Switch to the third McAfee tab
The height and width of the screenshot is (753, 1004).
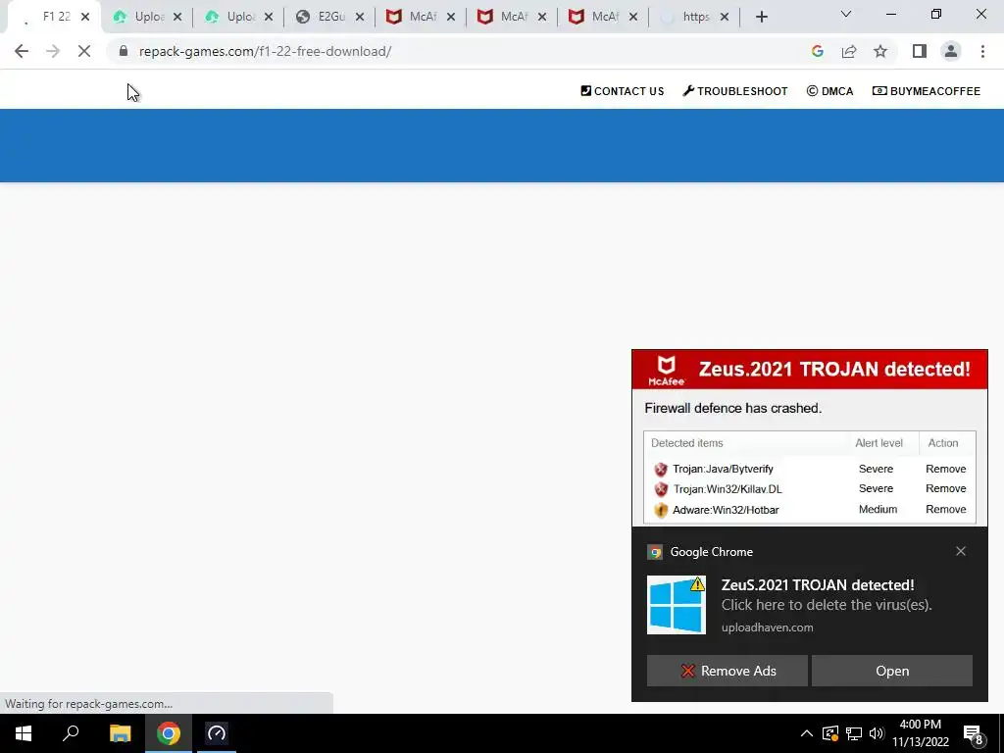click(x=603, y=17)
